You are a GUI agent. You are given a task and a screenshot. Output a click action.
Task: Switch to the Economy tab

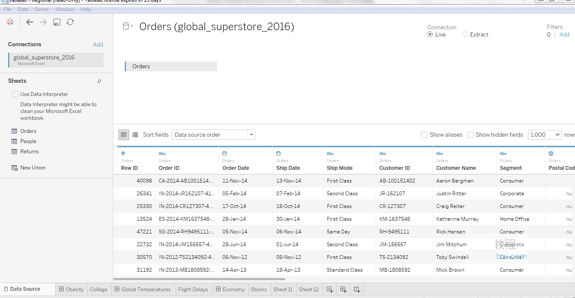(x=230, y=290)
